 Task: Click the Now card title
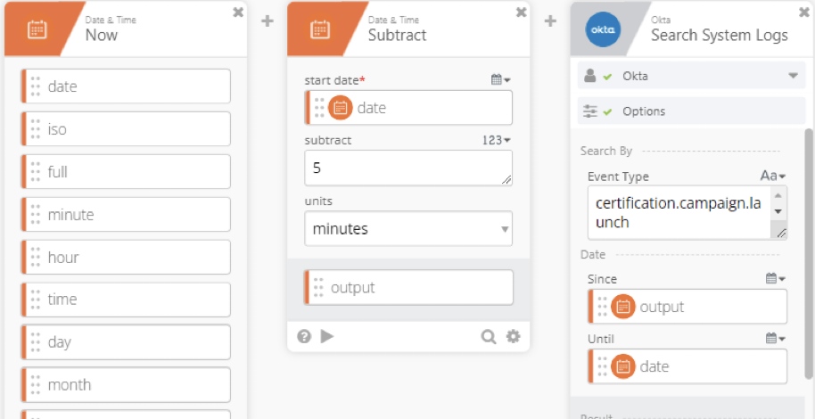coord(102,36)
